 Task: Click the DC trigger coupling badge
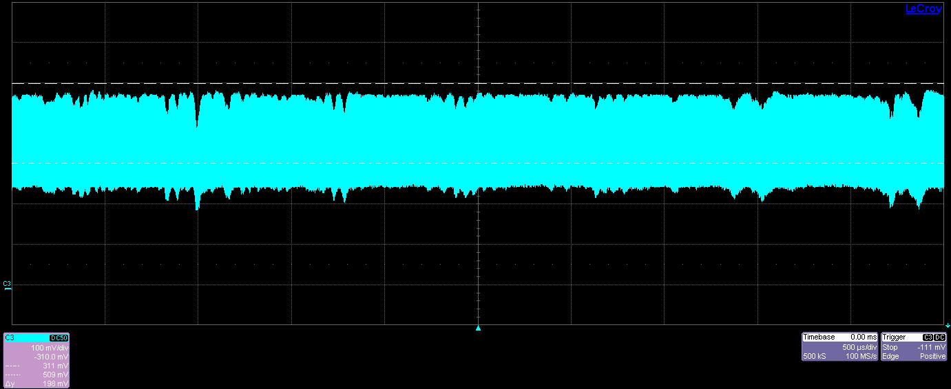coord(940,337)
